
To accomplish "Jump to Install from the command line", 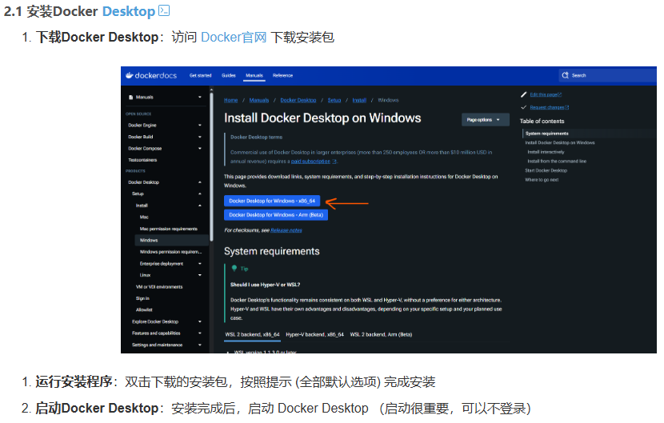I will 557,162.
